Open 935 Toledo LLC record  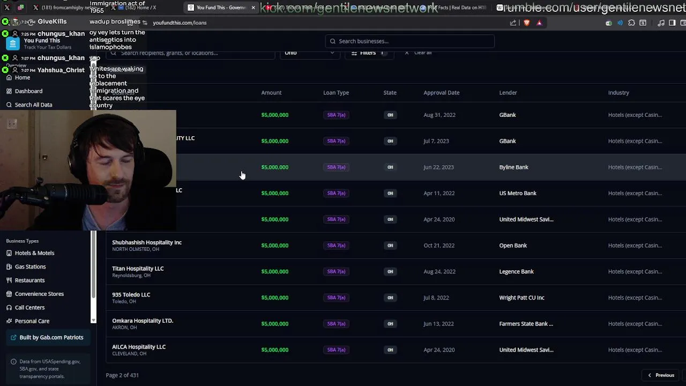pos(131,295)
